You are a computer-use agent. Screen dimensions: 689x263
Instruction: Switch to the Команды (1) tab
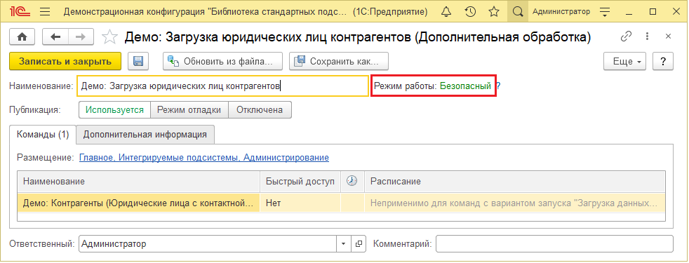(43, 135)
